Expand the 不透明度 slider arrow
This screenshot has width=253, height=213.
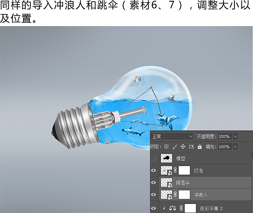coord(235,136)
